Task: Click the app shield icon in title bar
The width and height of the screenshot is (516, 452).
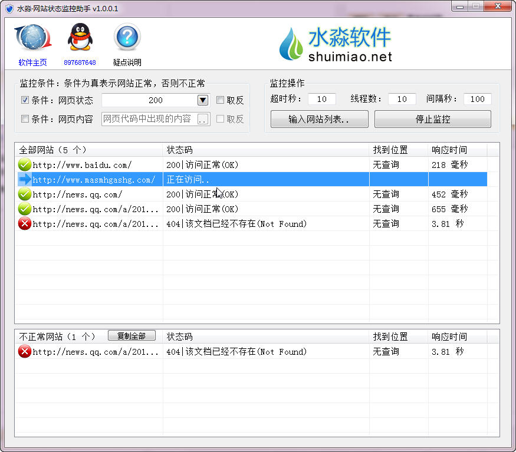Action: coord(9,9)
